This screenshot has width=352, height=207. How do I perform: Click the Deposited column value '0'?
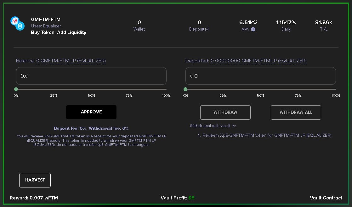(199, 22)
